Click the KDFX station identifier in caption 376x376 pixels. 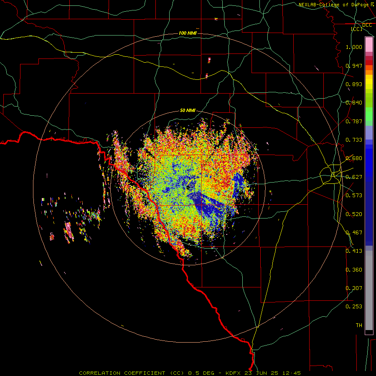pos(234,373)
